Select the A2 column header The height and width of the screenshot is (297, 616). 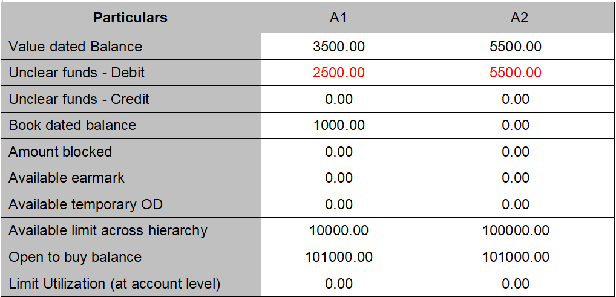(x=516, y=18)
